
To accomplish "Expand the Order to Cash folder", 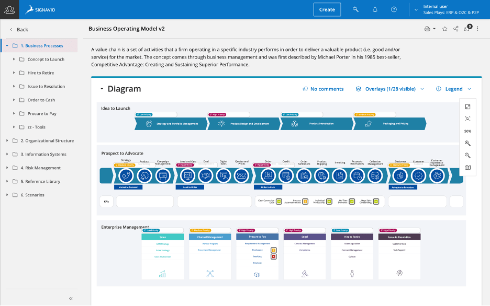I will [14, 100].
